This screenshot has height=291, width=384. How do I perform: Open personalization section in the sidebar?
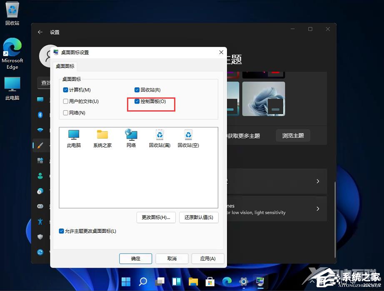[40, 145]
